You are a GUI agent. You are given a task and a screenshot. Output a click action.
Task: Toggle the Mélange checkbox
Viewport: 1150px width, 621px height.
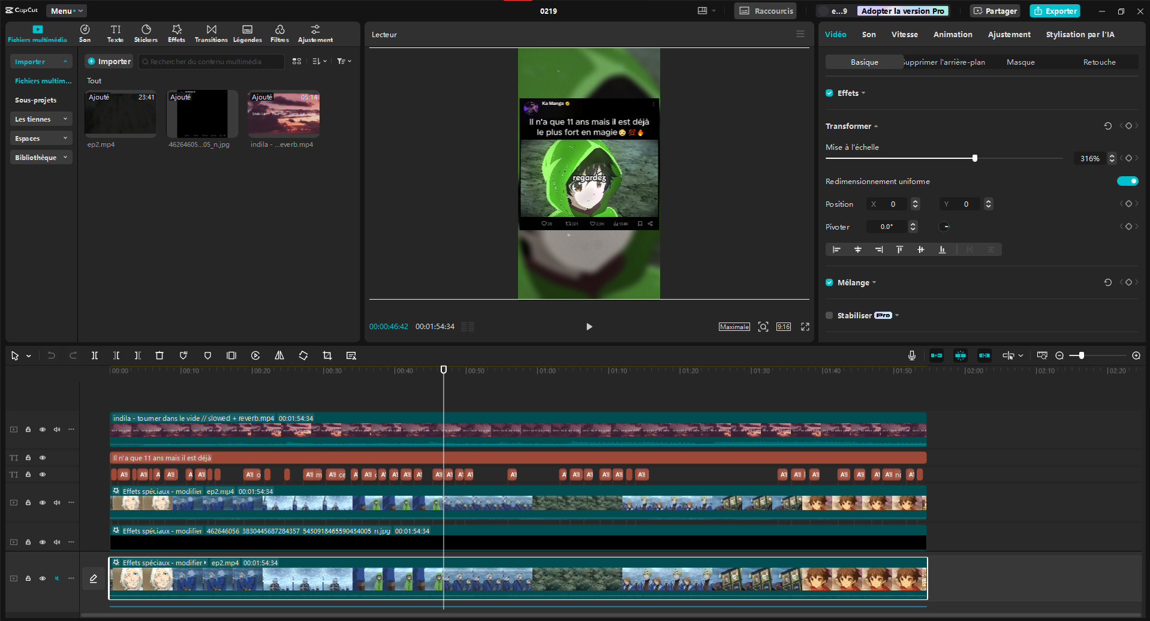coord(829,282)
